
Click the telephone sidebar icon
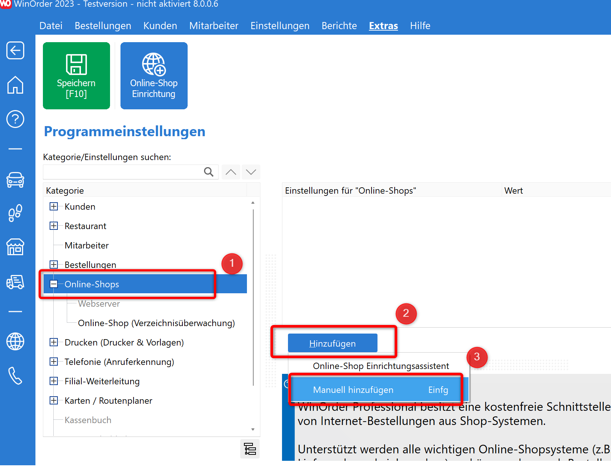[x=15, y=376]
